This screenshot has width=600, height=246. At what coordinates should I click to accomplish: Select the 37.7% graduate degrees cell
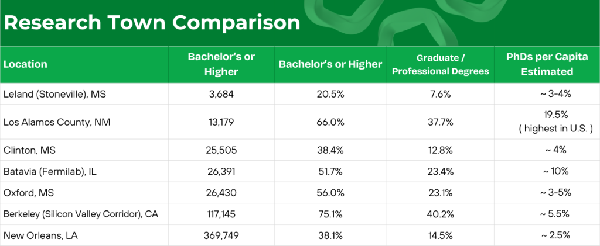pyautogui.click(x=441, y=122)
